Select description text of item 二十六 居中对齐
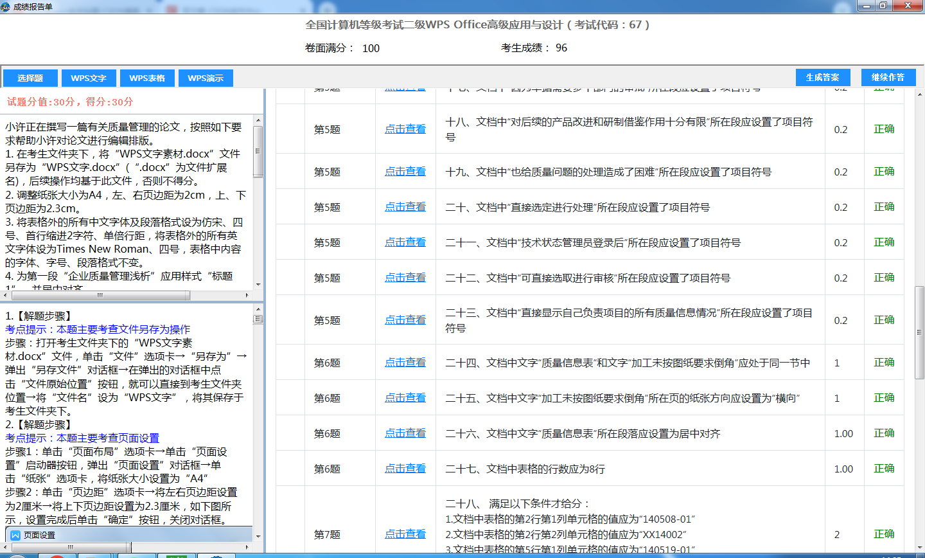This screenshot has height=558, width=925. 583,433
